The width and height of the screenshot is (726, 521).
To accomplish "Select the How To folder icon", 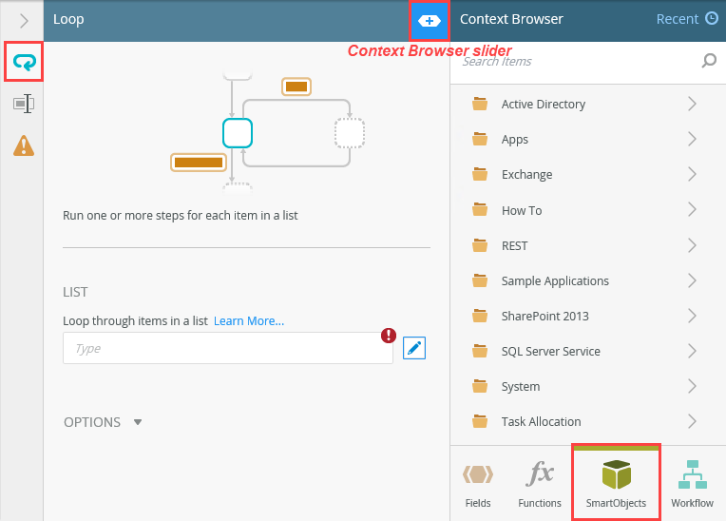I will (x=480, y=210).
